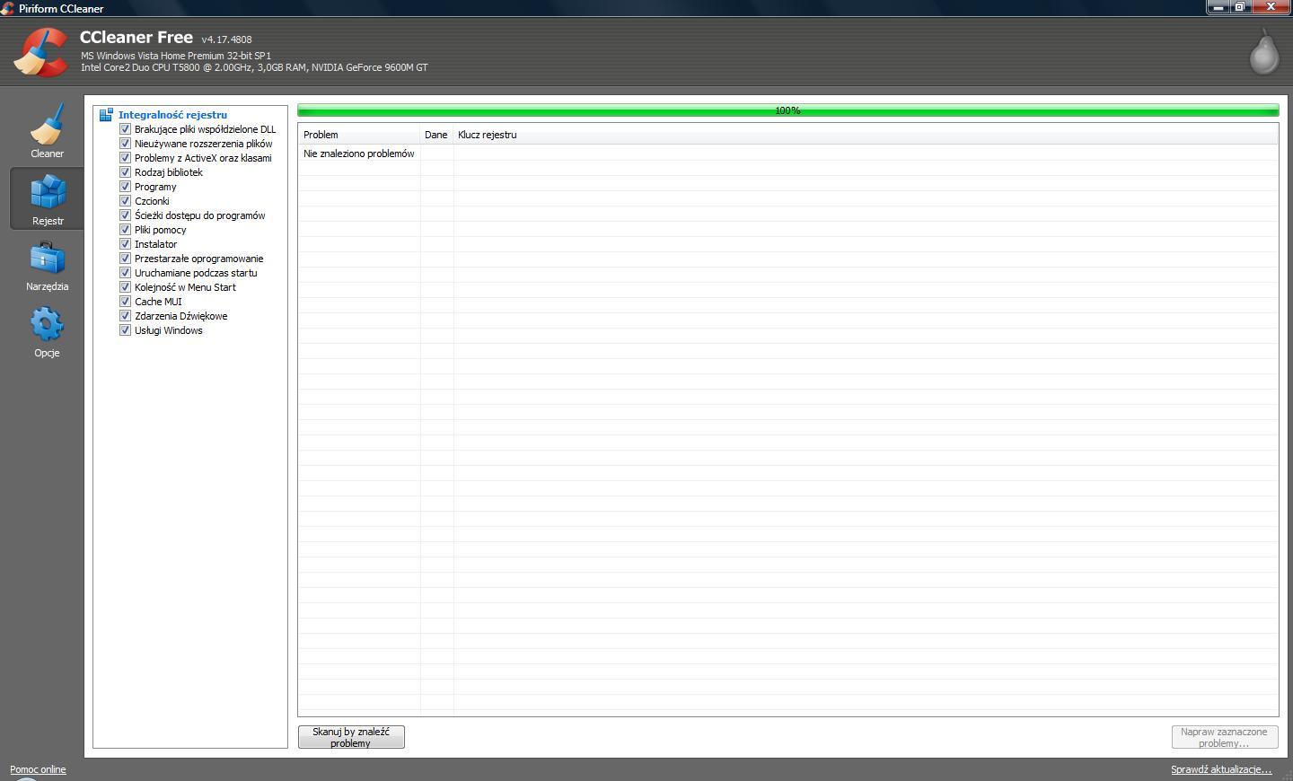Click the Piriform pear logo
The height and width of the screenshot is (781, 1293).
click(1264, 51)
